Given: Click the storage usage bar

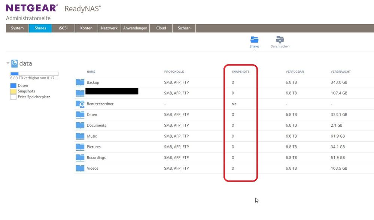Looking at the screenshot, I should pos(34,74).
